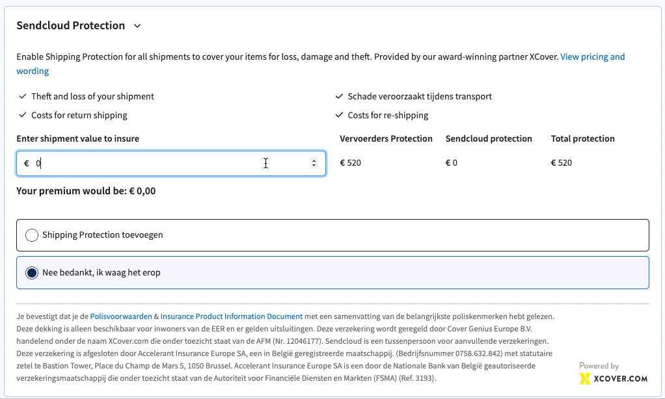
Task: Click the Powered by text
Action: [x=599, y=366]
